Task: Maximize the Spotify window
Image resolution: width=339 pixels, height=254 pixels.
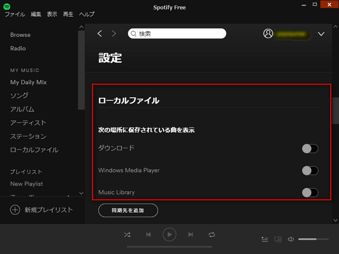Action: (x=315, y=4)
